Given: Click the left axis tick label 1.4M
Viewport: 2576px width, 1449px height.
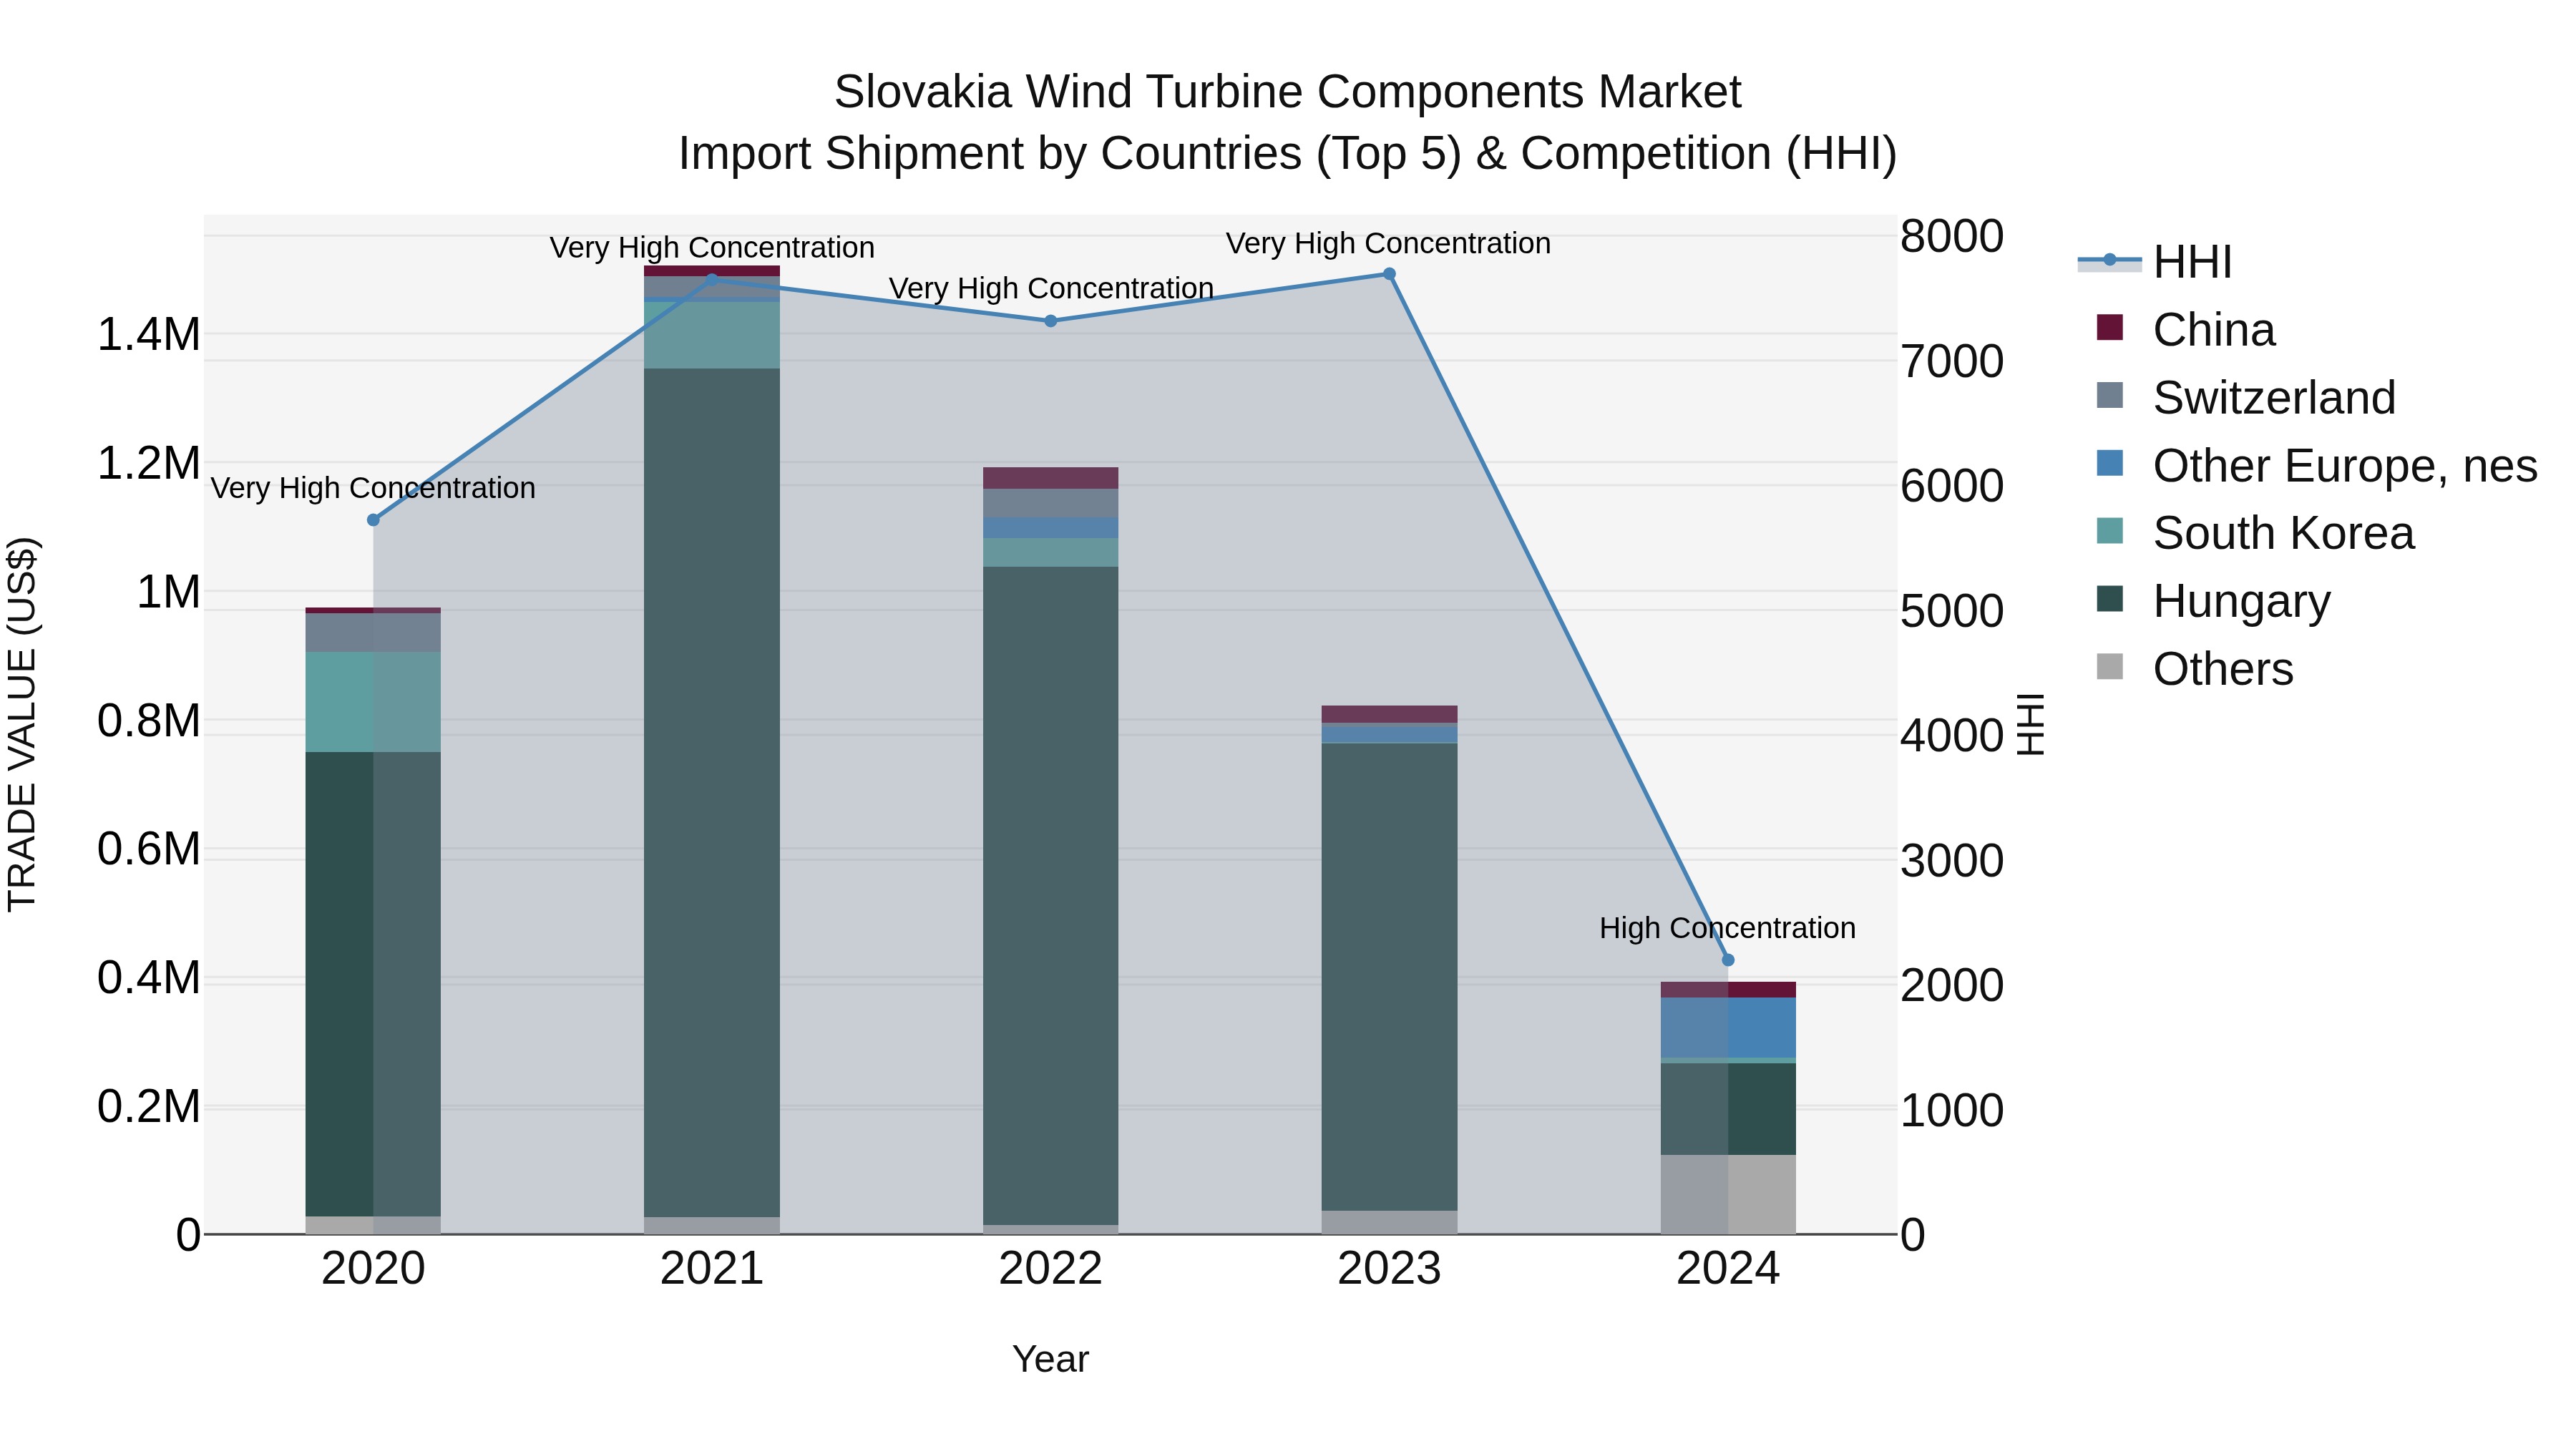Looking at the screenshot, I should (x=149, y=335).
